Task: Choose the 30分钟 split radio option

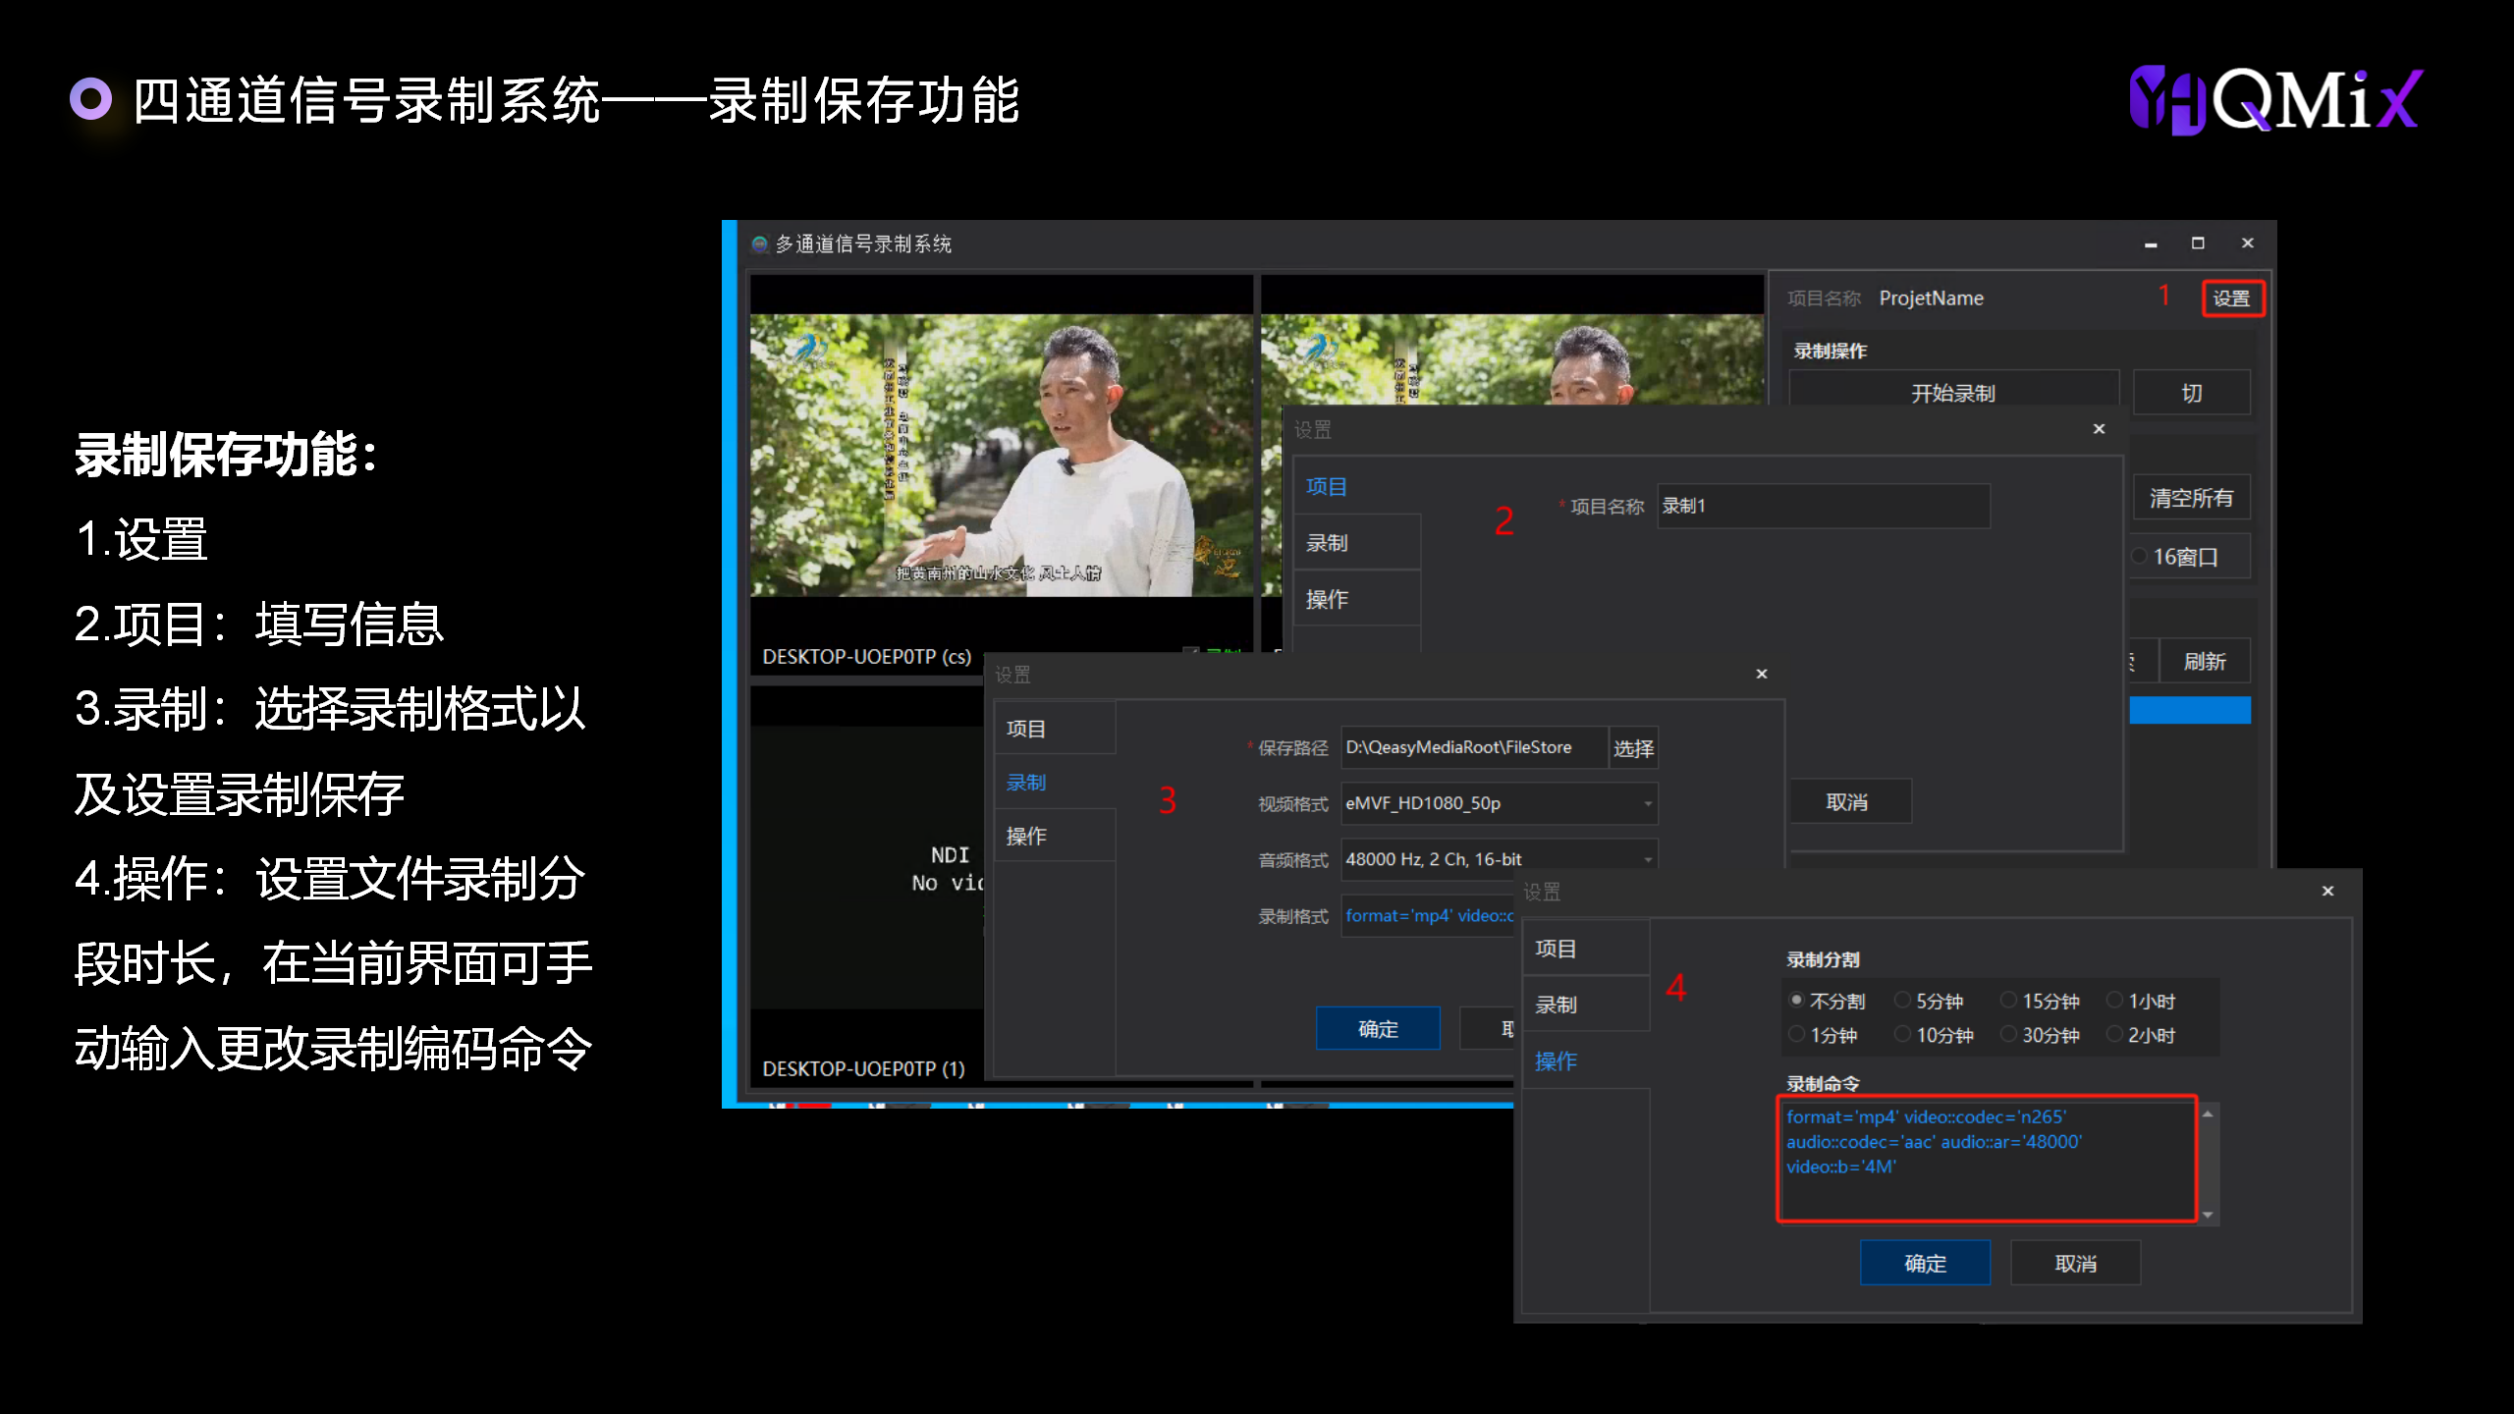Action: pos(2009,1035)
